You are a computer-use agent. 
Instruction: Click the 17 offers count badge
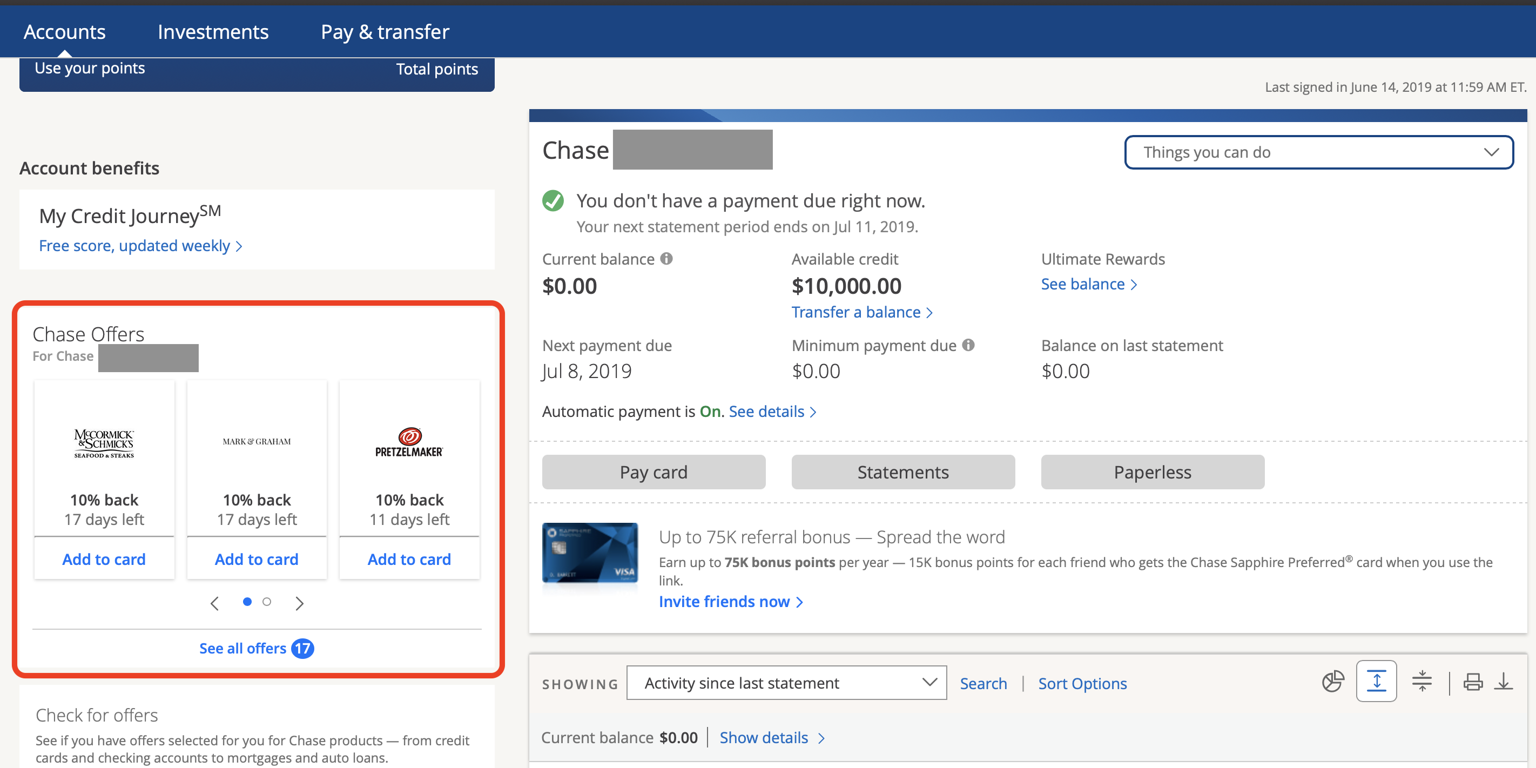(x=302, y=648)
